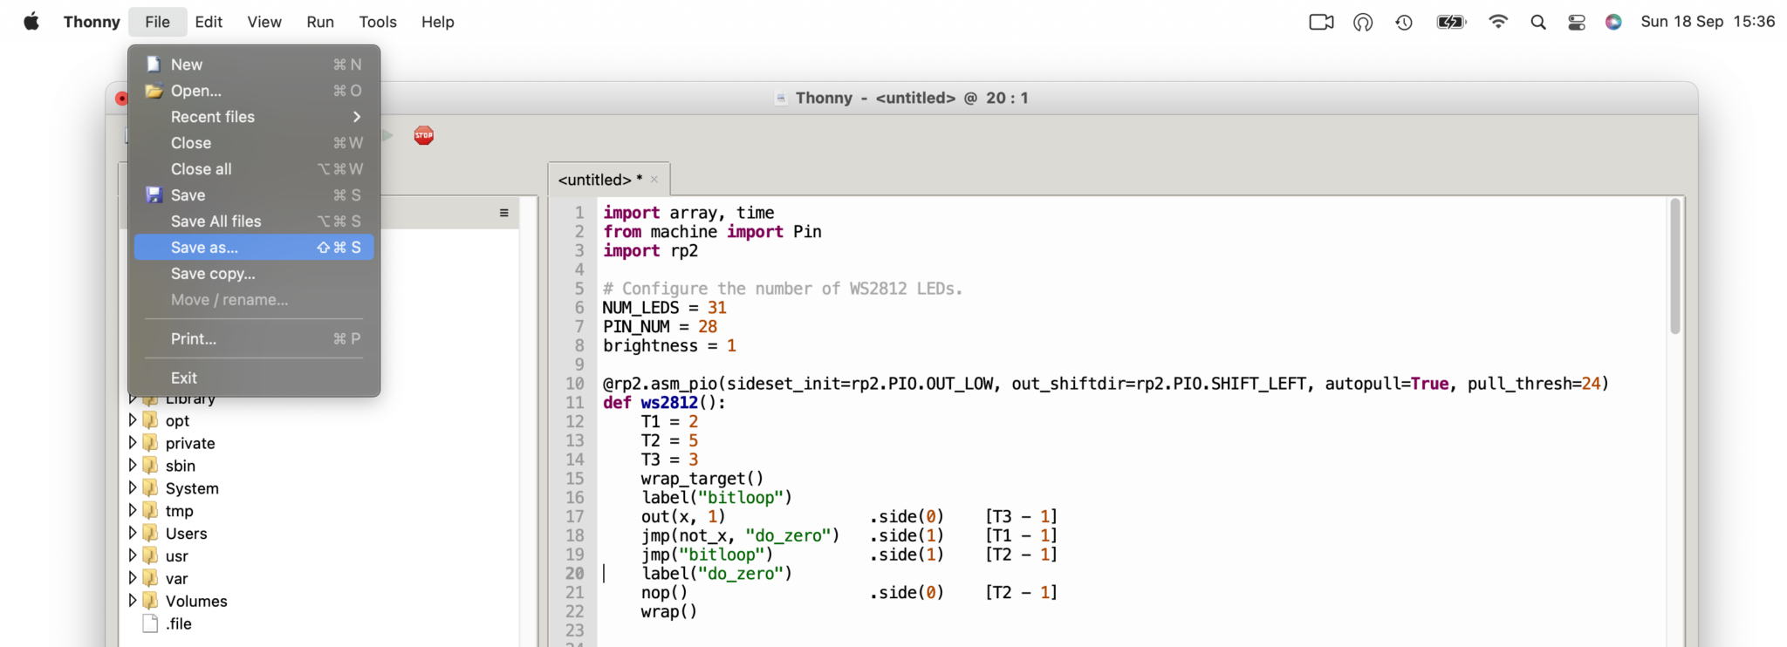Open the Control Center icon
The width and height of the screenshot is (1787, 647).
pos(1577,22)
